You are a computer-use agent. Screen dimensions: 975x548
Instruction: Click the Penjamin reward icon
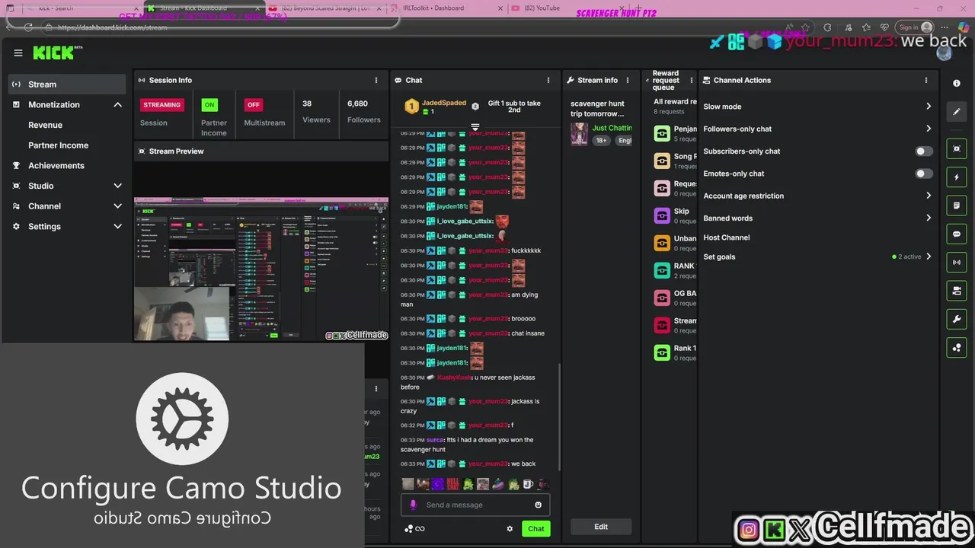(662, 134)
